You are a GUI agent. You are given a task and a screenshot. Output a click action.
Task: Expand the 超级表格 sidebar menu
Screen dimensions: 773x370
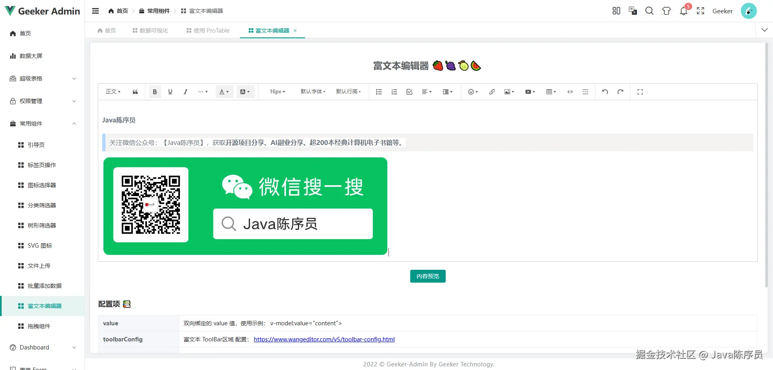42,79
